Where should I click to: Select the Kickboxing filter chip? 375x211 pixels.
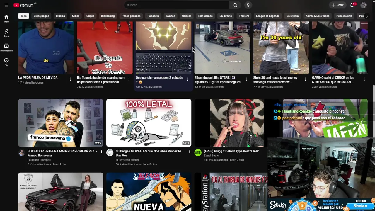(108, 16)
